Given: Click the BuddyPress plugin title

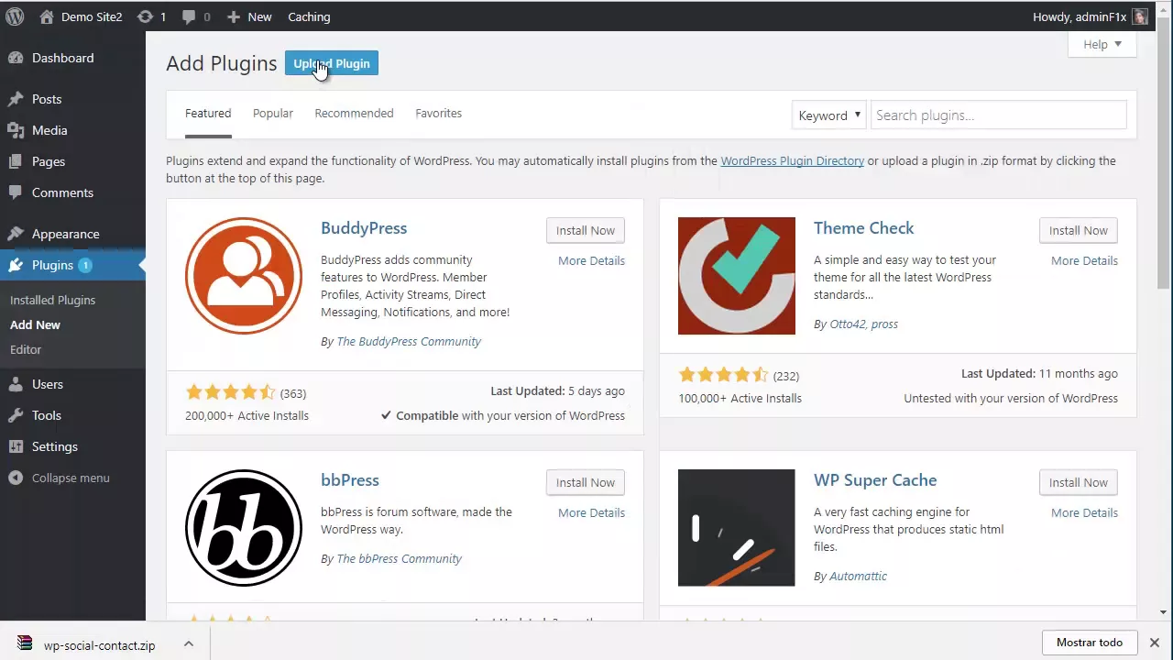Looking at the screenshot, I should (364, 228).
